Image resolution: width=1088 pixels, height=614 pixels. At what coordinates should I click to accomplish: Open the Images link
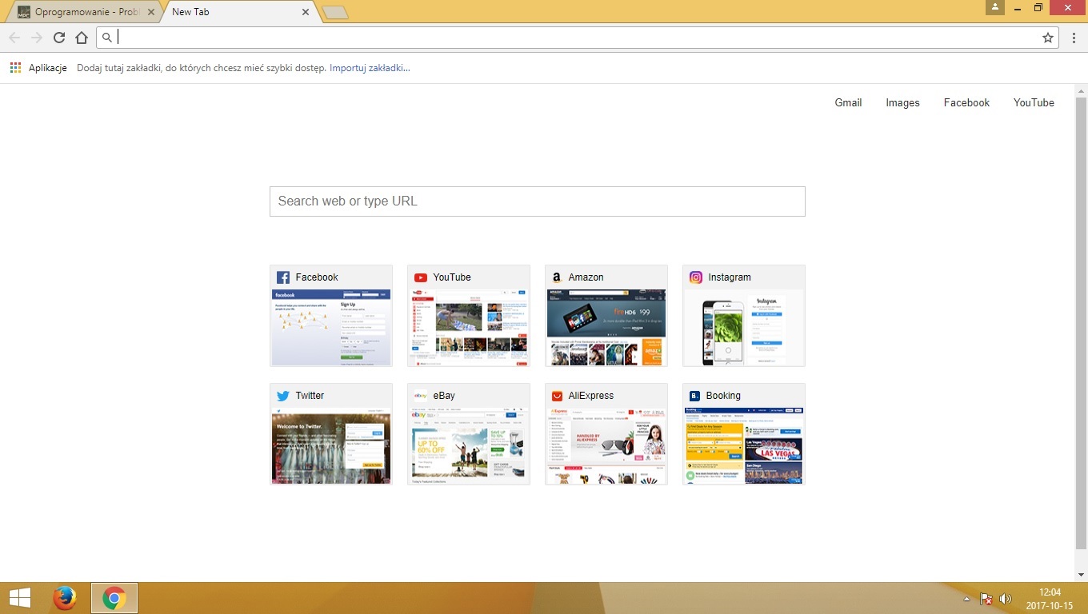coord(902,102)
